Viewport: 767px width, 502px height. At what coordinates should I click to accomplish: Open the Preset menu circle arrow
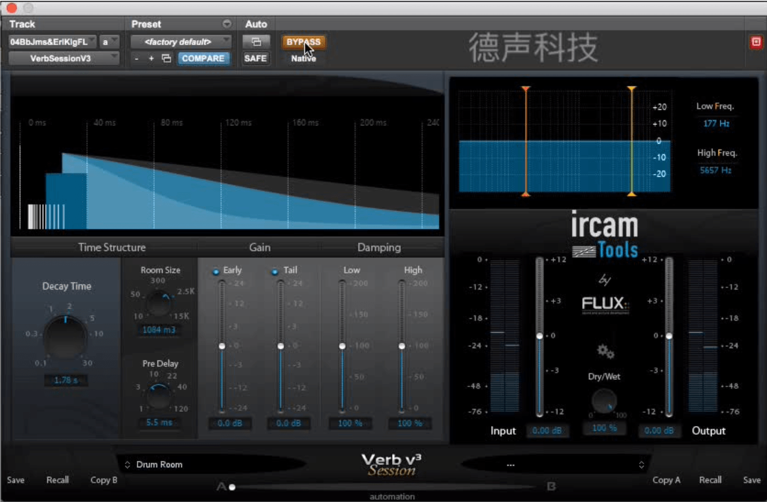(227, 24)
